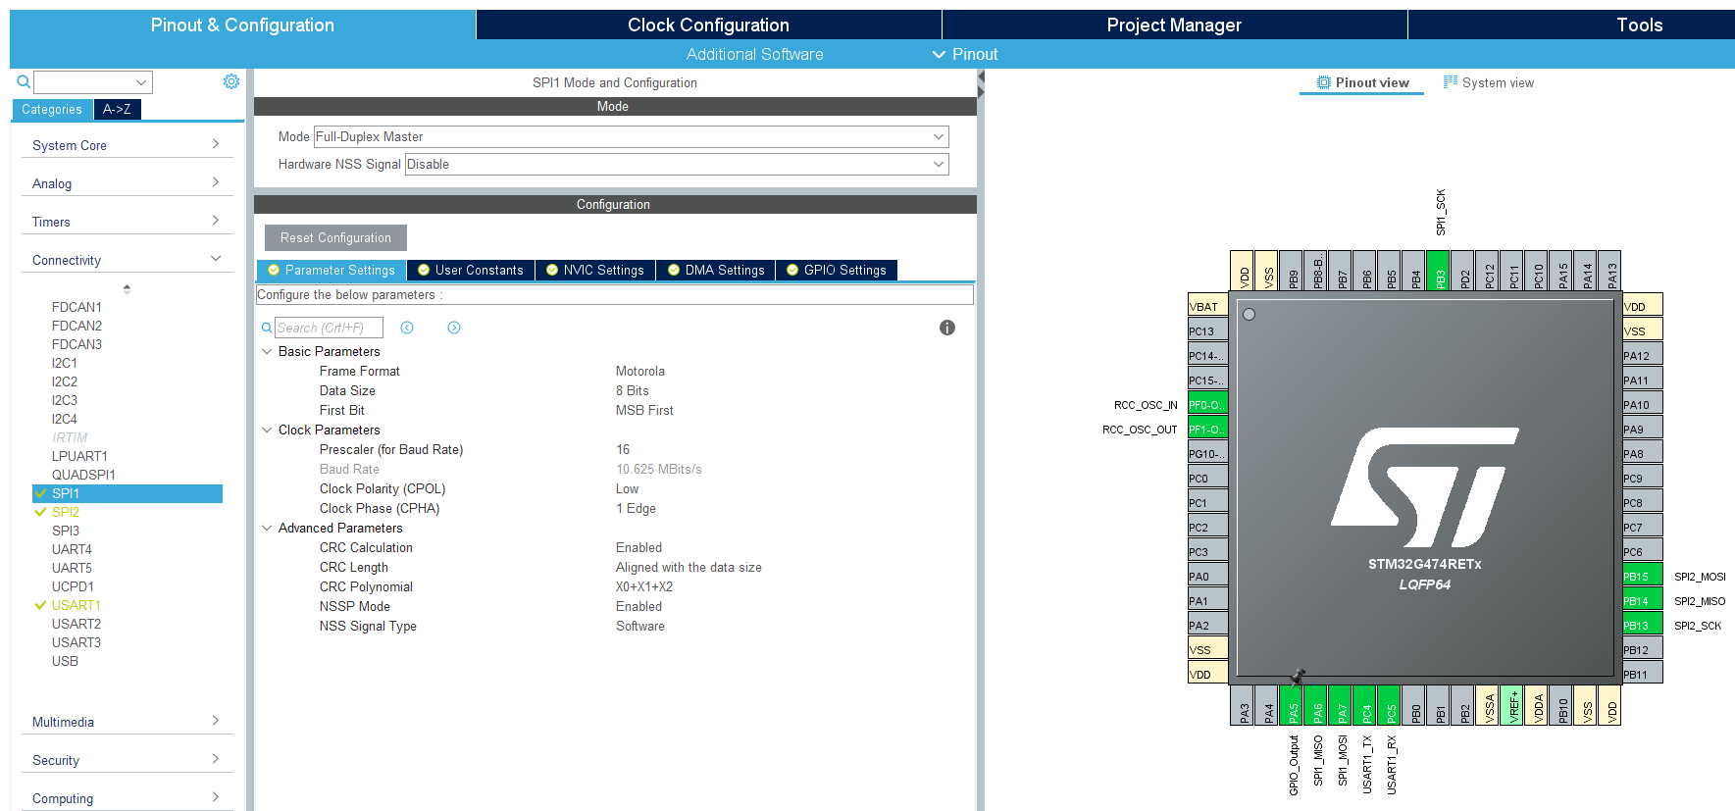Select pin PA5 GPIO_Output on chip

coord(1292,705)
